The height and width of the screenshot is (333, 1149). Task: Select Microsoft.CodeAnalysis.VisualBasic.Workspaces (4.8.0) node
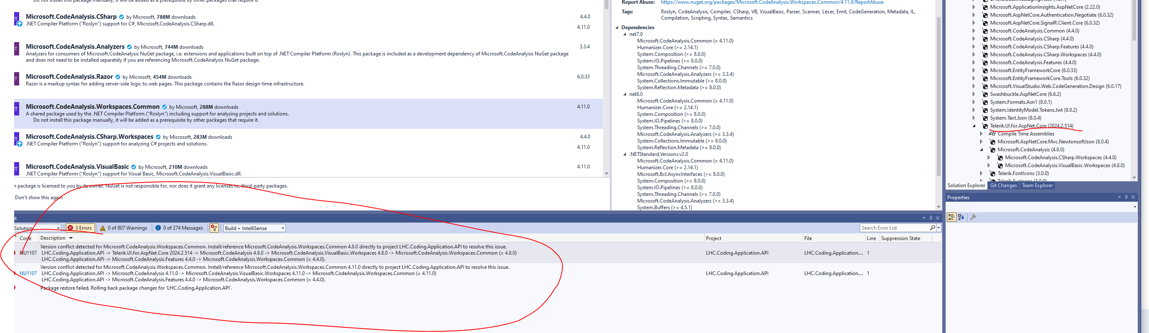(x=1065, y=166)
